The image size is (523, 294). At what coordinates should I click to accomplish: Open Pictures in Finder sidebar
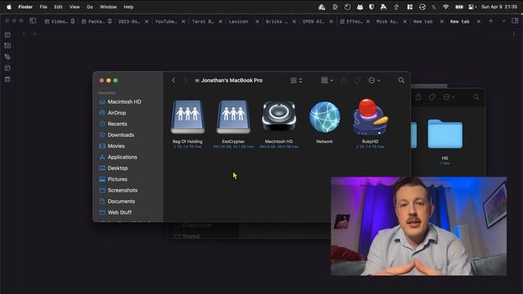pos(114,179)
